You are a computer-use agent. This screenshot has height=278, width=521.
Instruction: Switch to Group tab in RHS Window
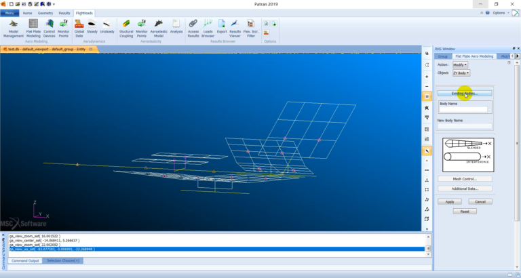(x=442, y=56)
